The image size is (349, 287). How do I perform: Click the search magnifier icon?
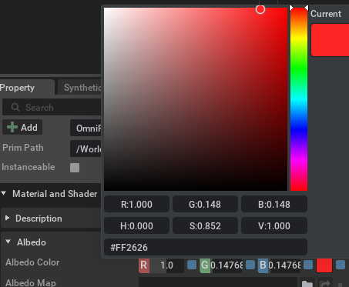click(x=15, y=107)
